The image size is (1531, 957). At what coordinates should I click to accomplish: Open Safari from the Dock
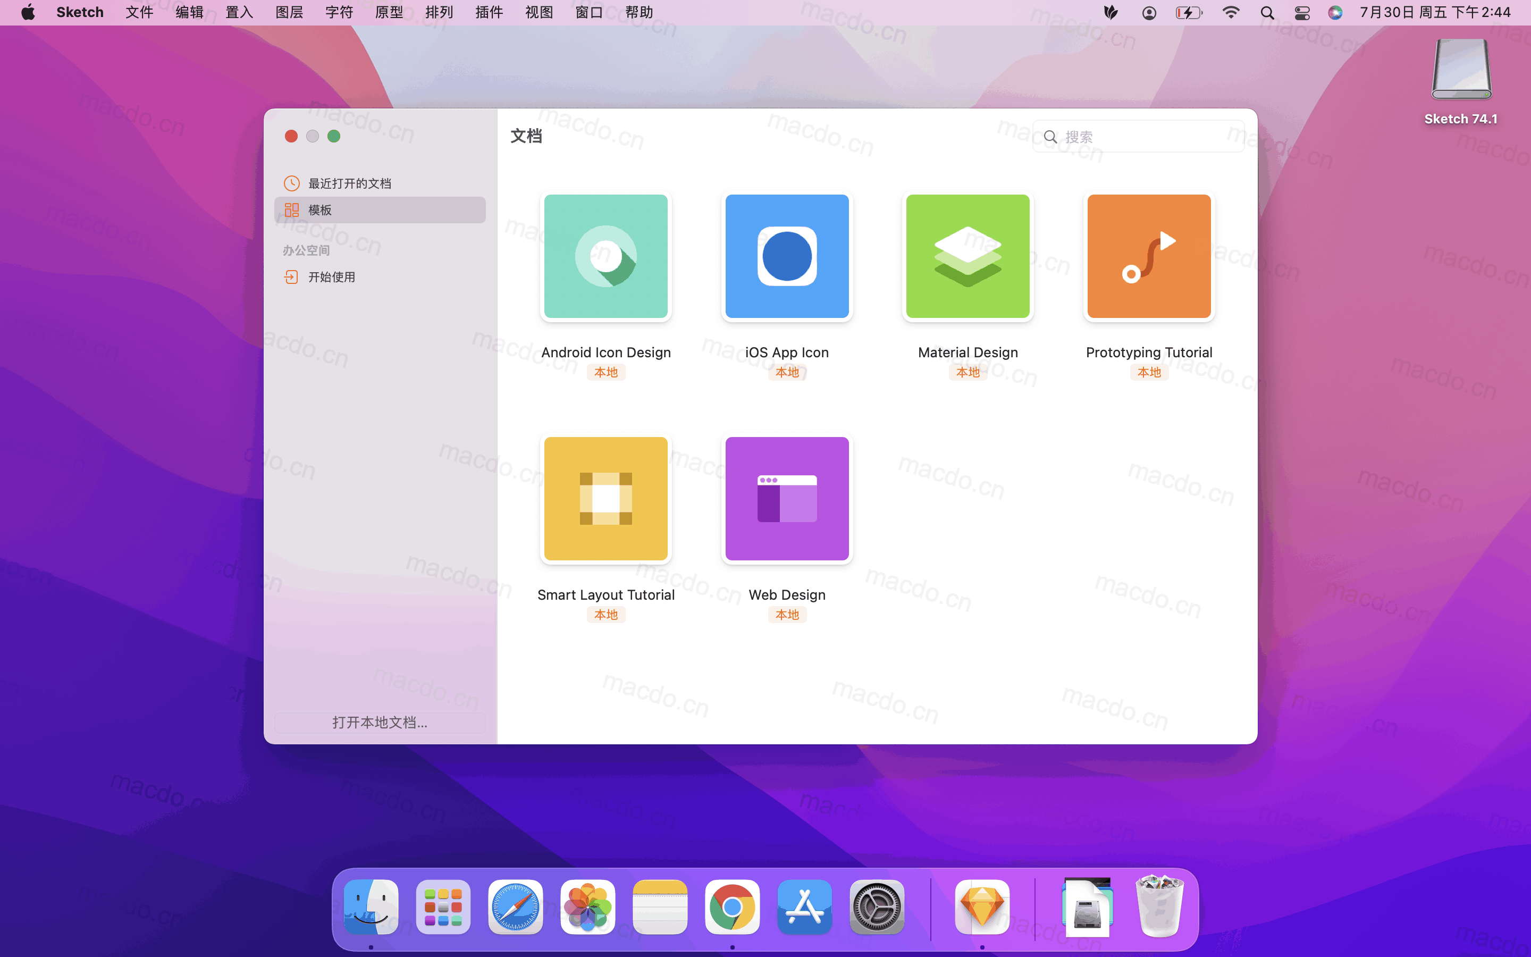click(516, 906)
